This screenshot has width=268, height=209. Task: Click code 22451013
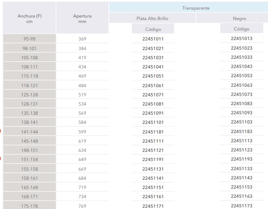[242, 38]
